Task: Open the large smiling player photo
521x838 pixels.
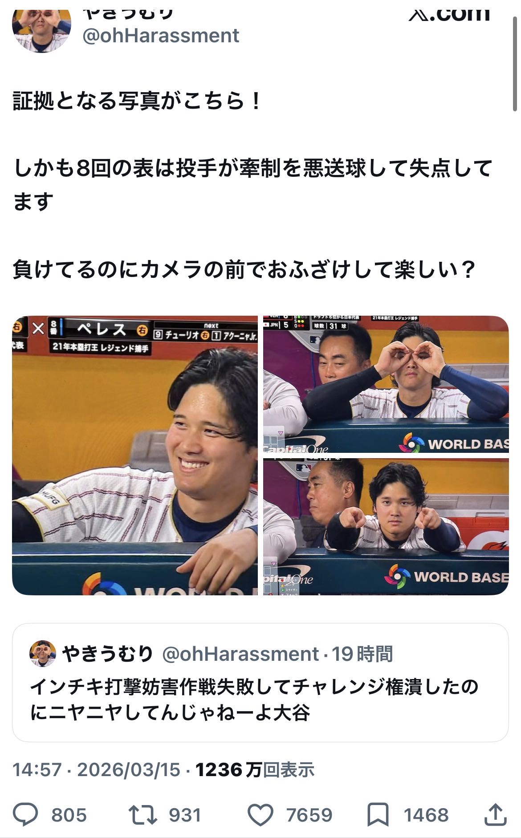Action: 134,456
